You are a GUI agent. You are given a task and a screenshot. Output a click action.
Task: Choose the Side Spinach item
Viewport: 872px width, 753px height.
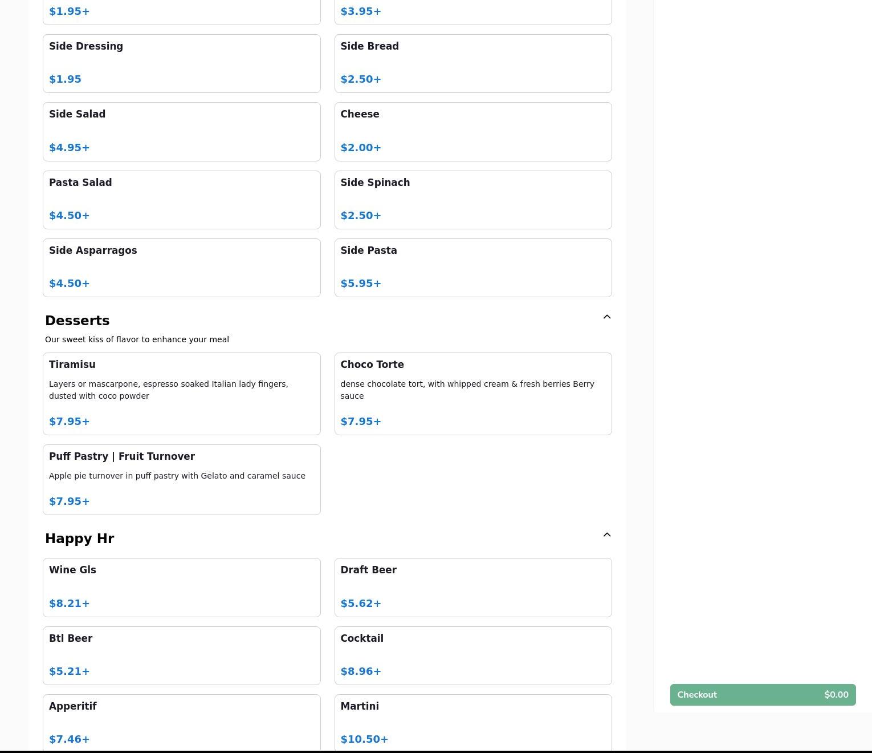pyautogui.click(x=472, y=200)
